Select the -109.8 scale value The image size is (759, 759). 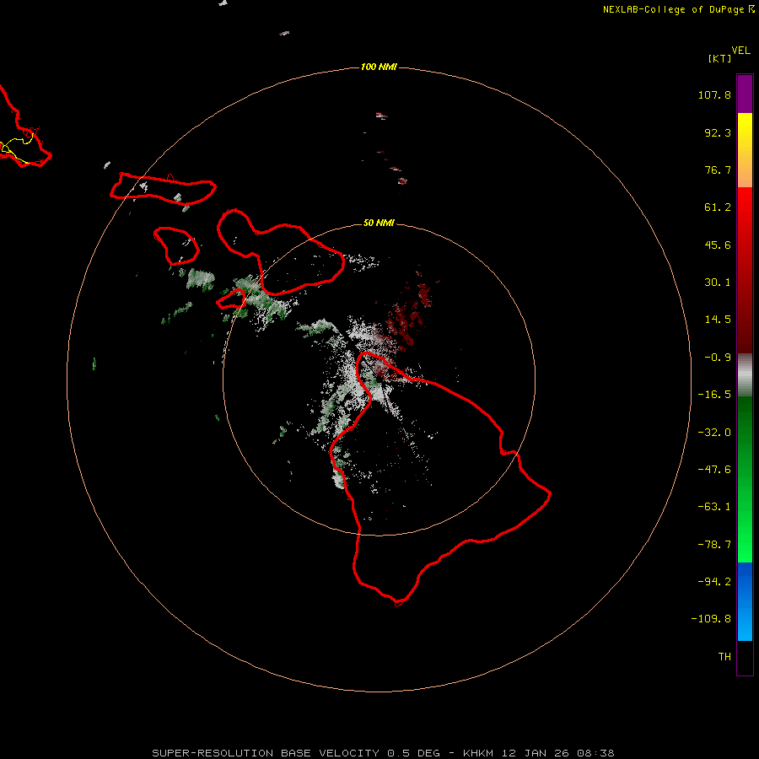coord(711,619)
